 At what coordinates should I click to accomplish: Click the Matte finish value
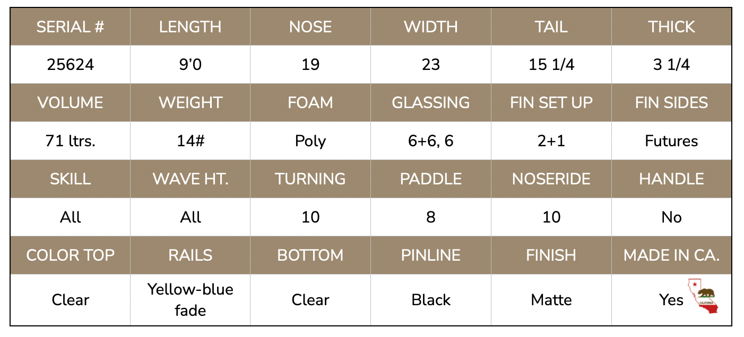pos(551,300)
